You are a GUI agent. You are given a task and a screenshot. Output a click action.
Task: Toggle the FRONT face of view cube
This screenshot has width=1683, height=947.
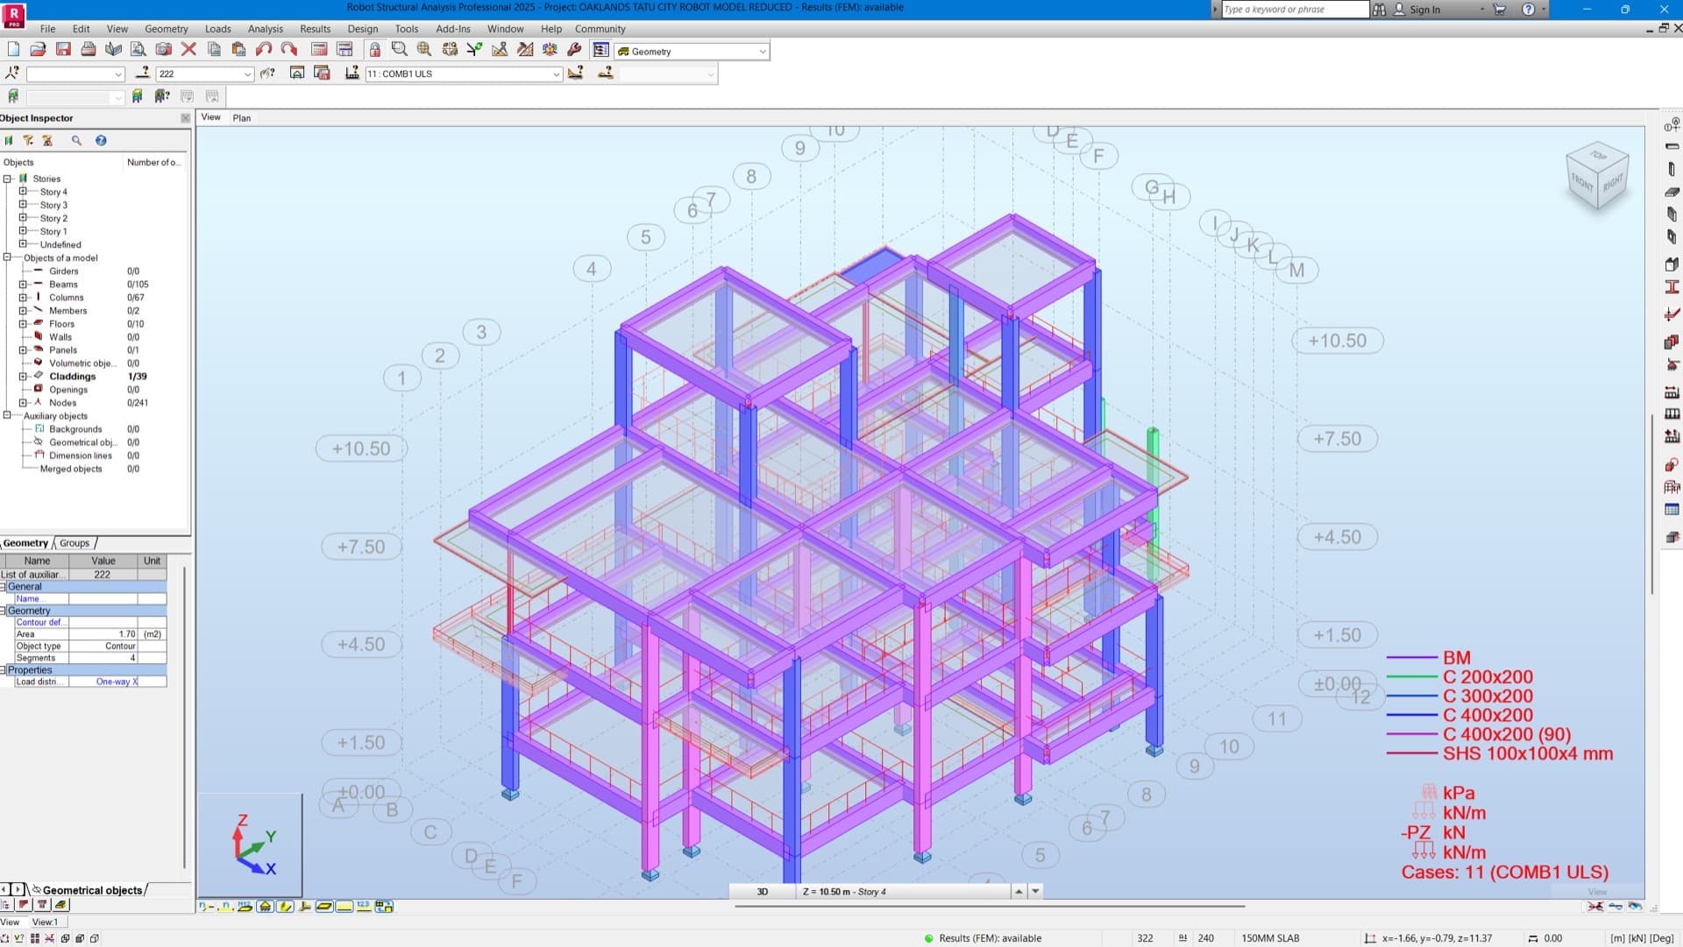[x=1581, y=183]
